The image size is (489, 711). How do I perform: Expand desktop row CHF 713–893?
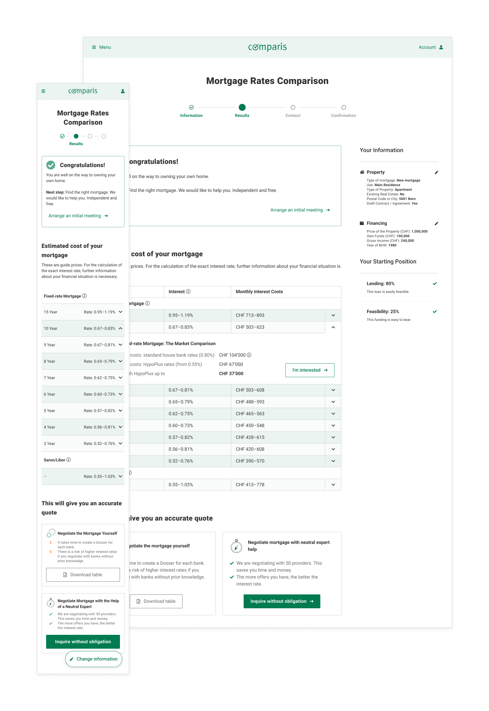[333, 315]
